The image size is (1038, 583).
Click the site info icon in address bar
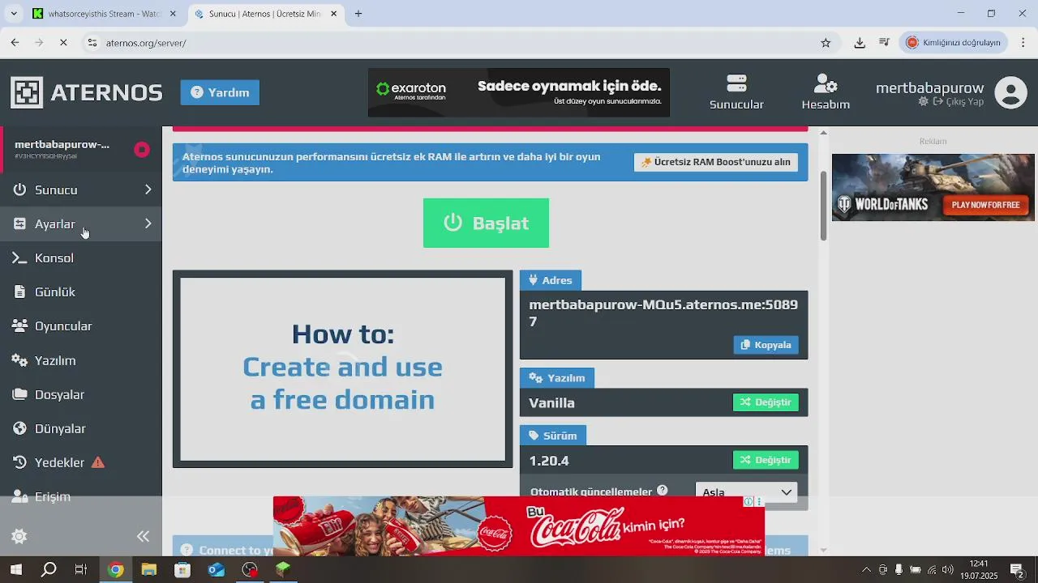tap(92, 43)
